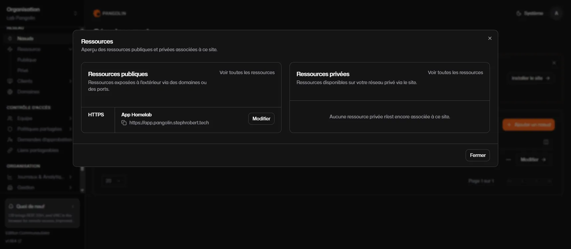Open the row's three-dots actions menu
Screen dimensions: 571x249
pos(509,160)
